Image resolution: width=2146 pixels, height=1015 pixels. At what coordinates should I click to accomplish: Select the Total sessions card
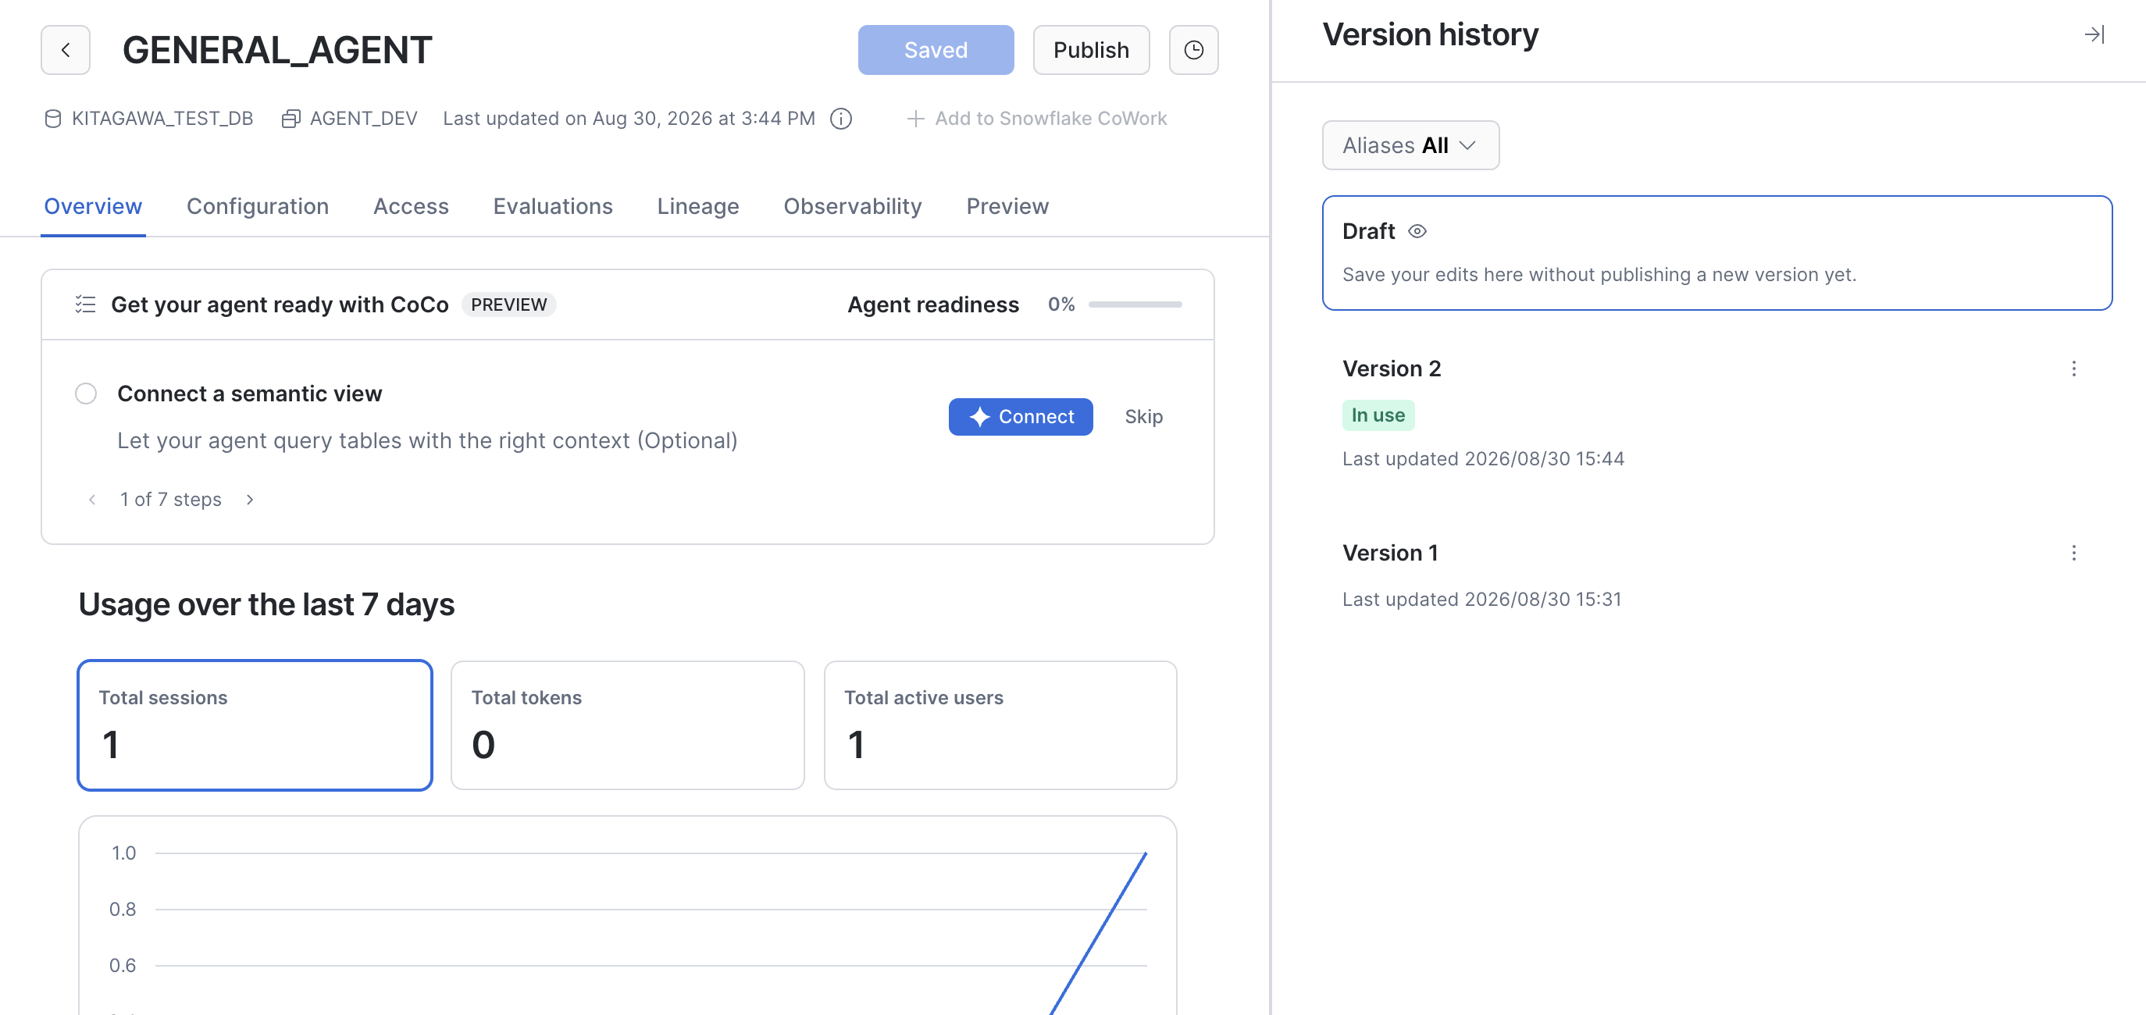tap(255, 725)
